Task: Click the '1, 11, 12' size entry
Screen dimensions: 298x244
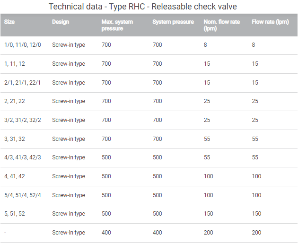Action: click(15, 64)
